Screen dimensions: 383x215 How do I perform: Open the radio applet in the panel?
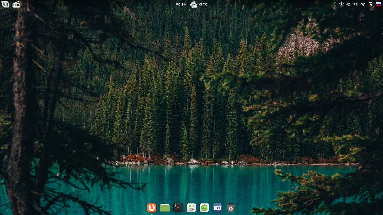click(x=17, y=4)
